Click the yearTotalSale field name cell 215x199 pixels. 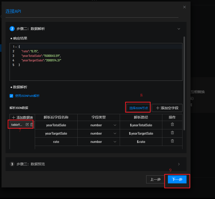[x=56, y=125]
